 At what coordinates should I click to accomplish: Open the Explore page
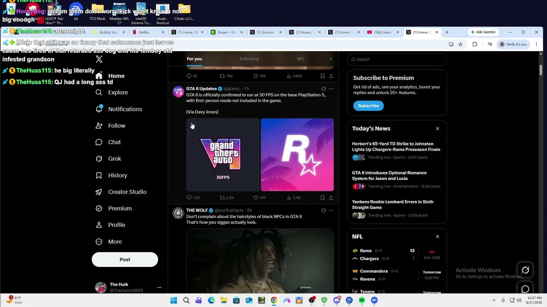tap(112, 93)
